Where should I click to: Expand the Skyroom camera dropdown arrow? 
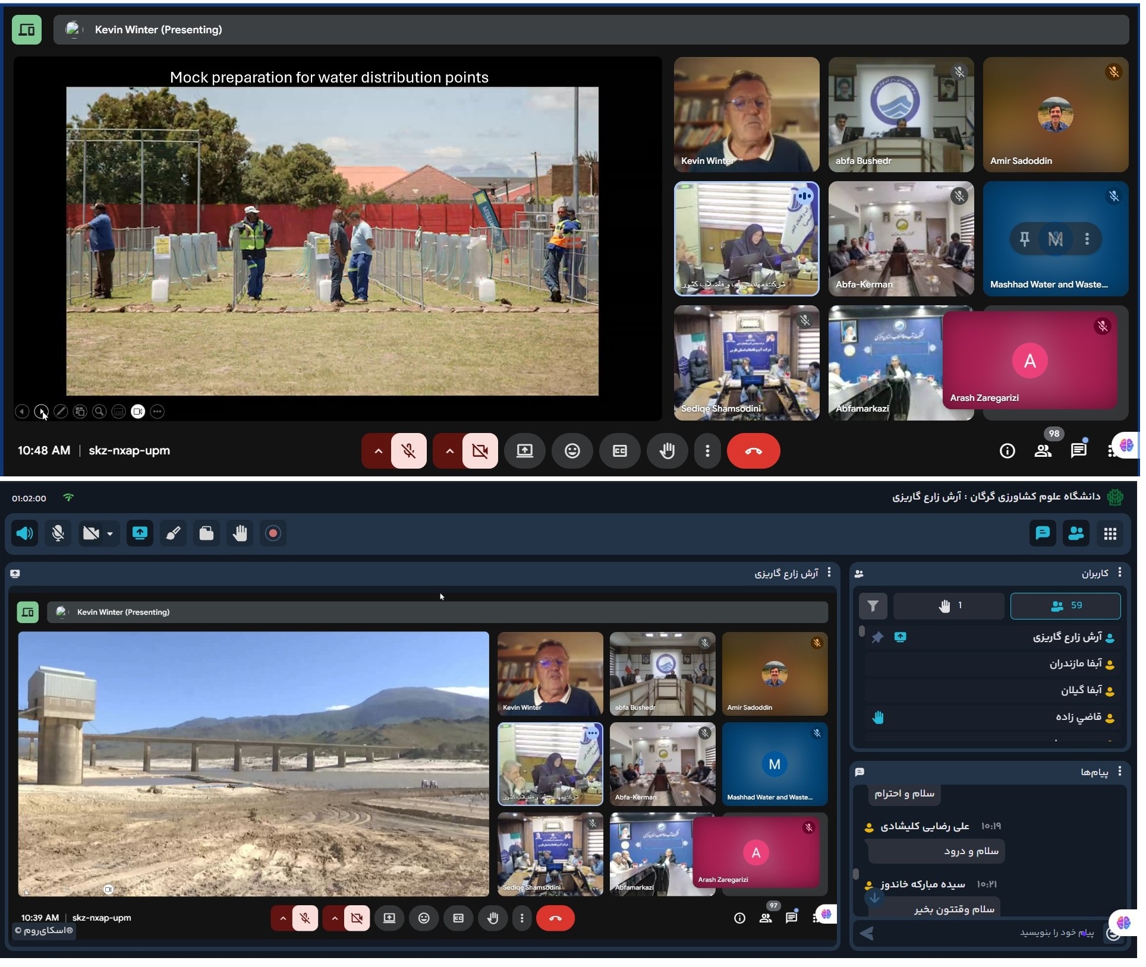(x=110, y=533)
